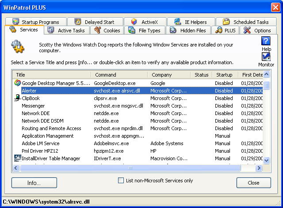Click the InstallDriver Table Manager row icon

(18, 158)
